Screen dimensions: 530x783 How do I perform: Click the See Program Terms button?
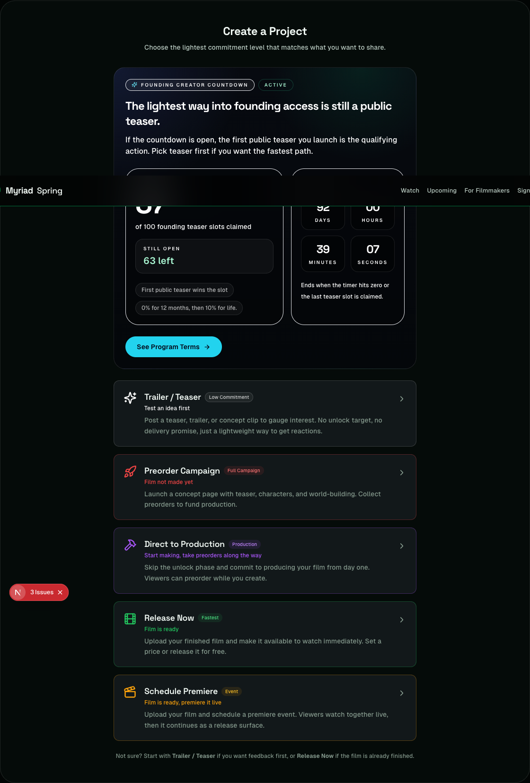173,347
